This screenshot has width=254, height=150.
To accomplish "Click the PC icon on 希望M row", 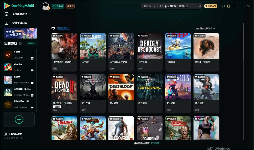I will point(32,83).
